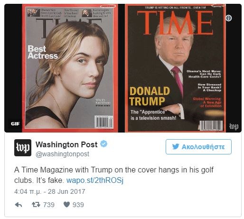Click the retweet icon

coord(36,205)
